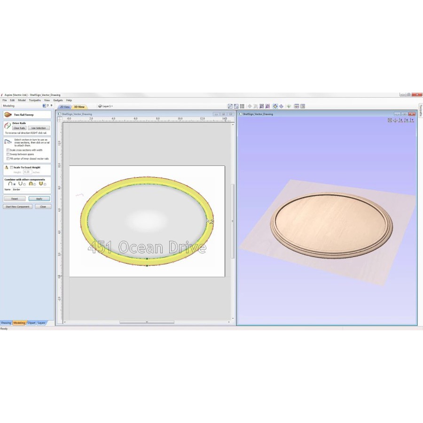Check the Sweep between spans option
This screenshot has height=423, width=423.
click(8, 154)
